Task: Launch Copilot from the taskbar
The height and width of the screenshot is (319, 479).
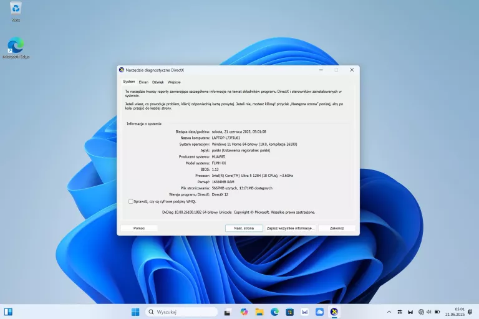Action: tap(244, 312)
